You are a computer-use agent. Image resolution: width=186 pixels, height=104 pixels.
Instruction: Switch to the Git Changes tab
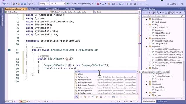coord(162,101)
